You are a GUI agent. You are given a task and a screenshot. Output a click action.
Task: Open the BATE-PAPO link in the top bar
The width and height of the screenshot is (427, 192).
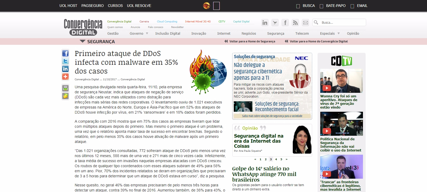click(x=335, y=6)
